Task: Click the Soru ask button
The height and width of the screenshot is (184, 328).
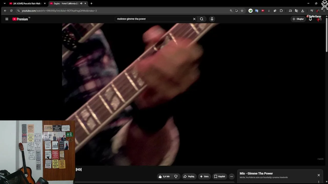Action: (204, 176)
